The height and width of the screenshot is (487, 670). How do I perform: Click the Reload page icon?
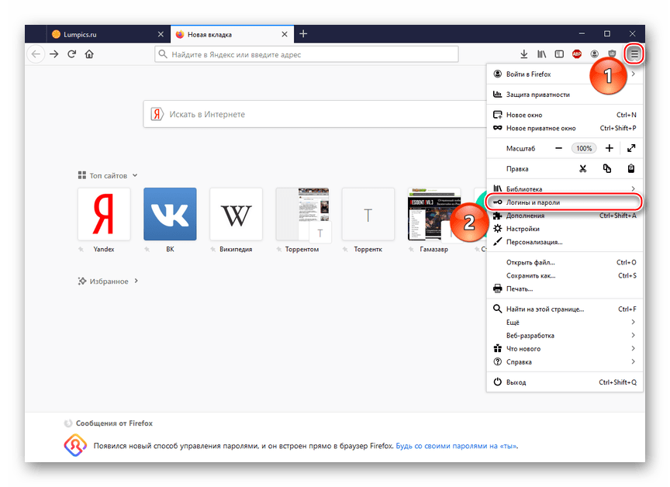tap(72, 54)
